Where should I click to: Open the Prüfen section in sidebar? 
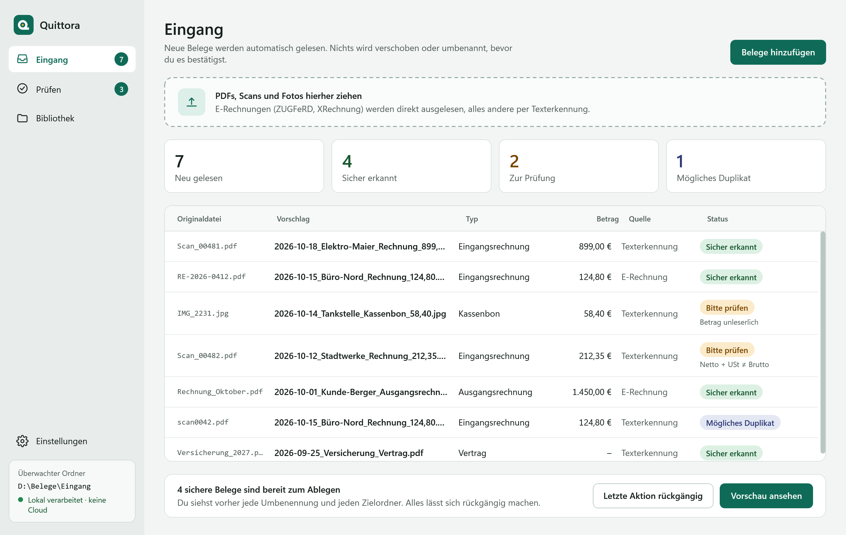tap(72, 89)
